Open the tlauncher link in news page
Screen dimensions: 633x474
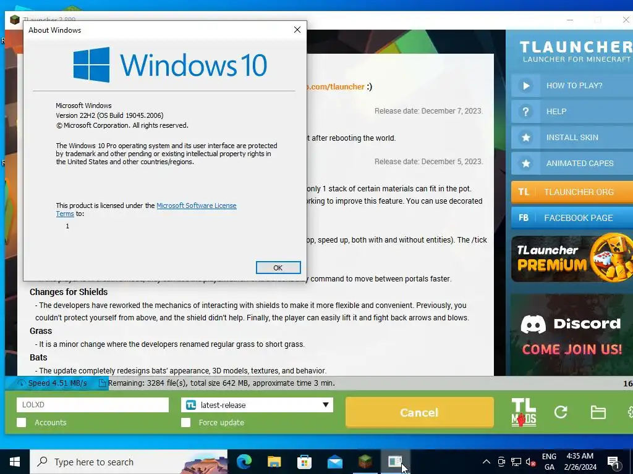point(336,86)
